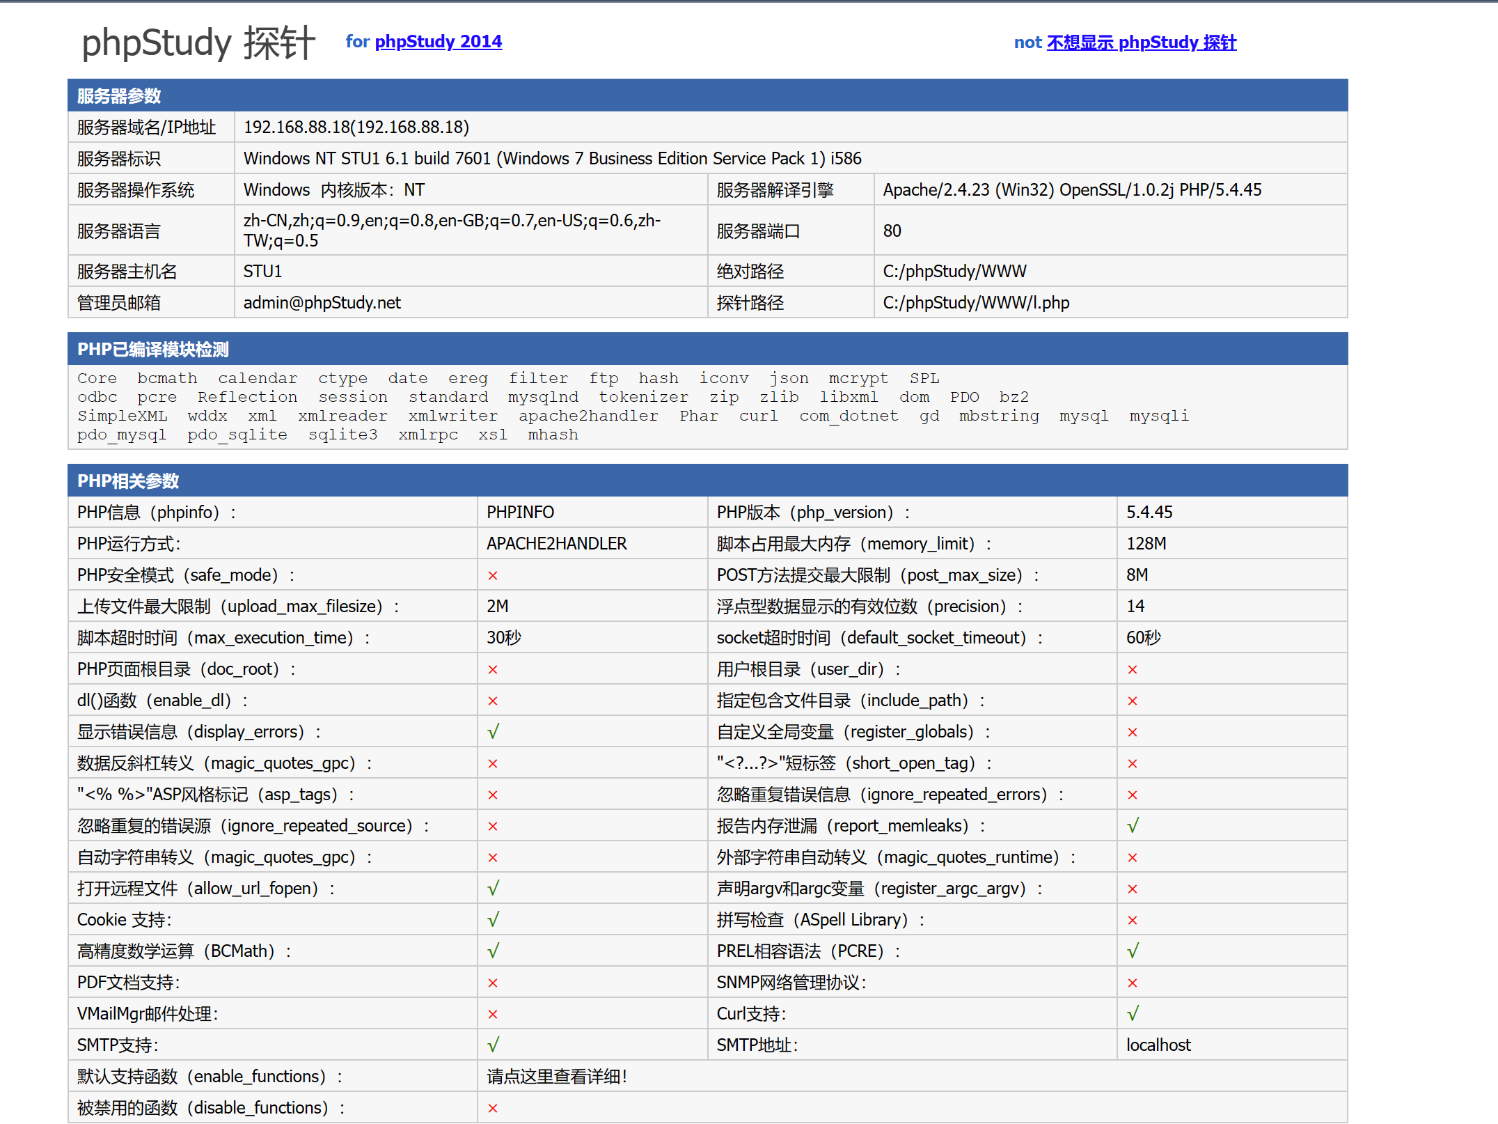Click the mysqli module name
1498x1124 pixels.
pyautogui.click(x=1159, y=416)
